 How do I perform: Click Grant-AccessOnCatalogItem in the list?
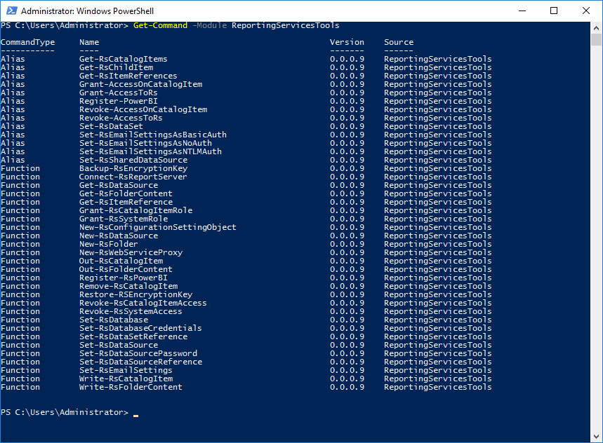pyautogui.click(x=141, y=84)
